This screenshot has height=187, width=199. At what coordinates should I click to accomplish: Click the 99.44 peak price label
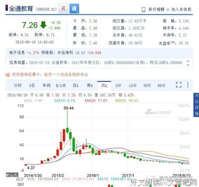pyautogui.click(x=69, y=108)
